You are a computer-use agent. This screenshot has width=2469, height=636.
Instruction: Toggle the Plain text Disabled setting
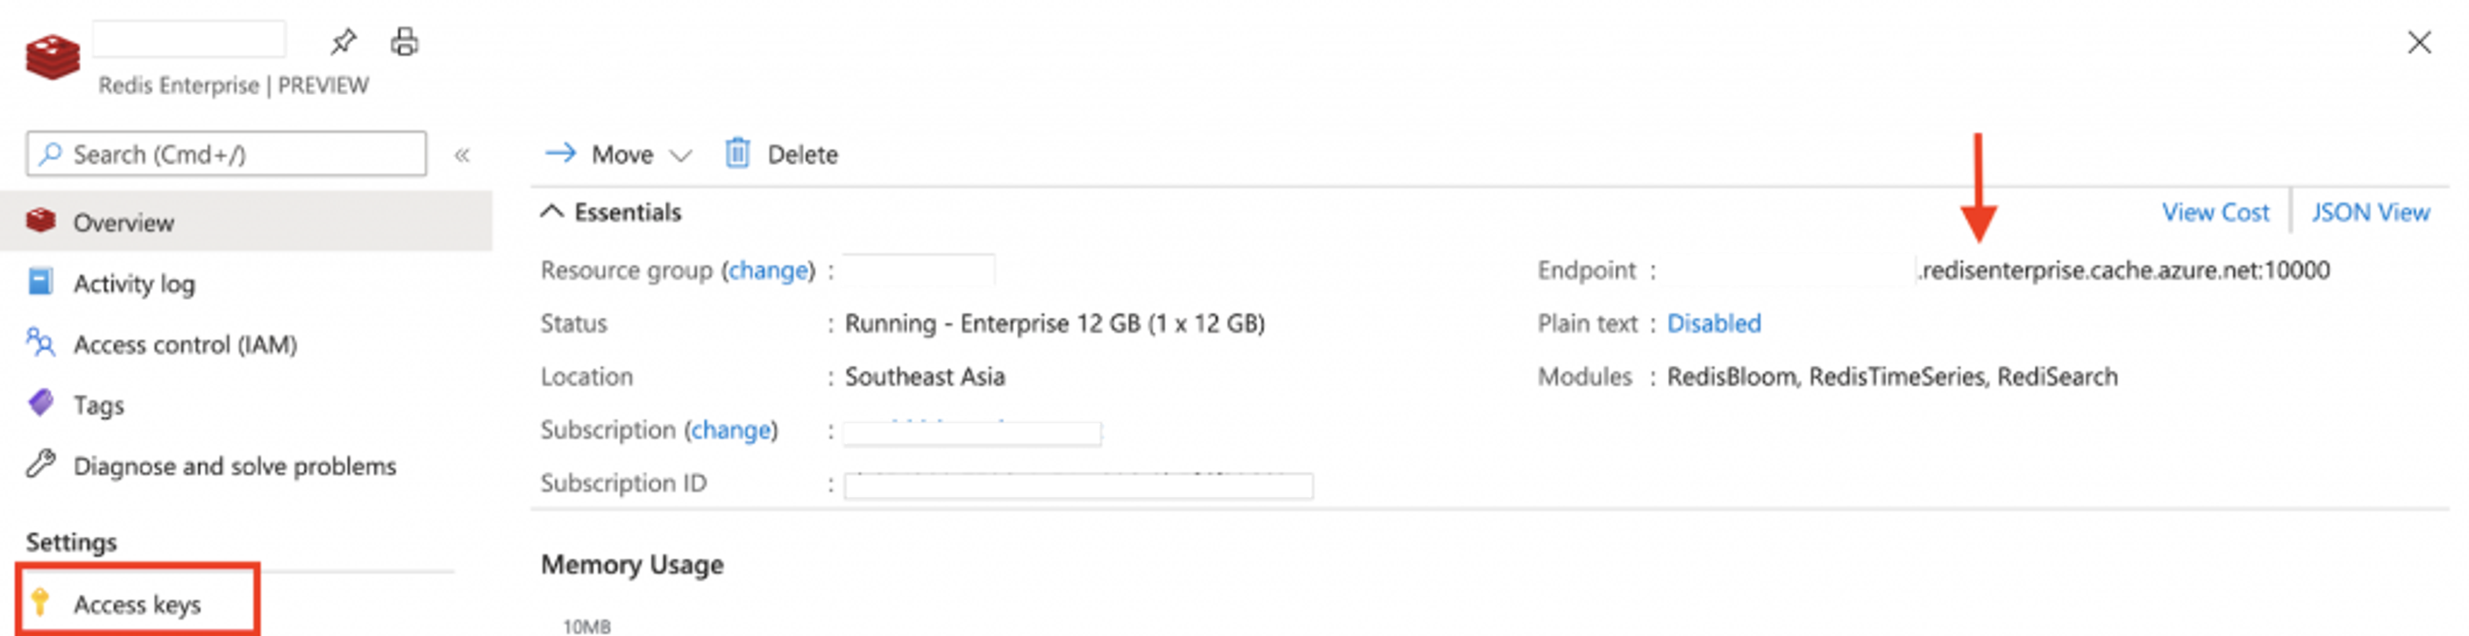tap(1714, 324)
